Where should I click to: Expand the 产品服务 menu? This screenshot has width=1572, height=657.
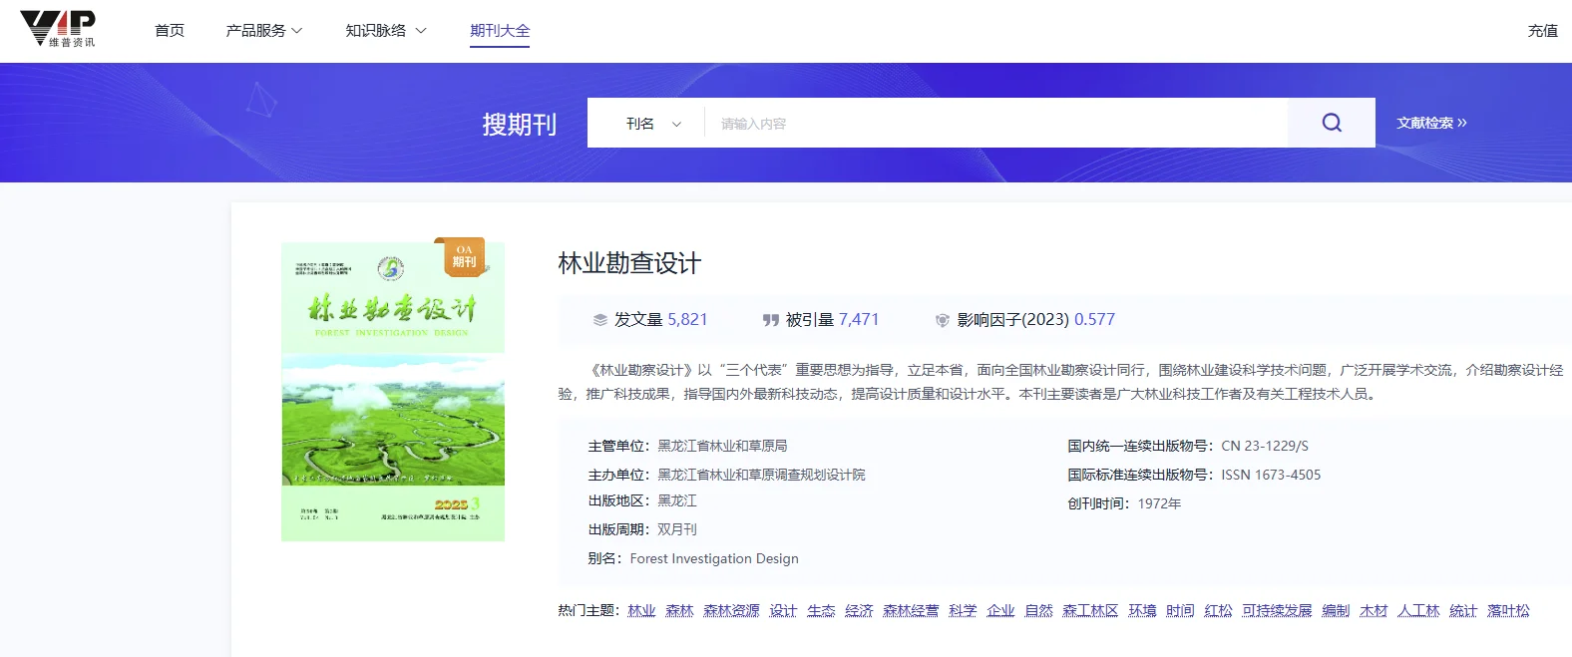pos(264,31)
